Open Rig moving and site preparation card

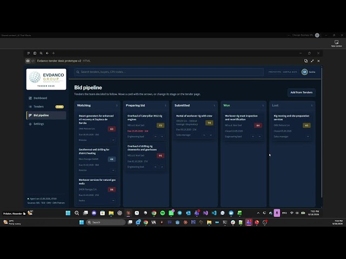[291, 118]
